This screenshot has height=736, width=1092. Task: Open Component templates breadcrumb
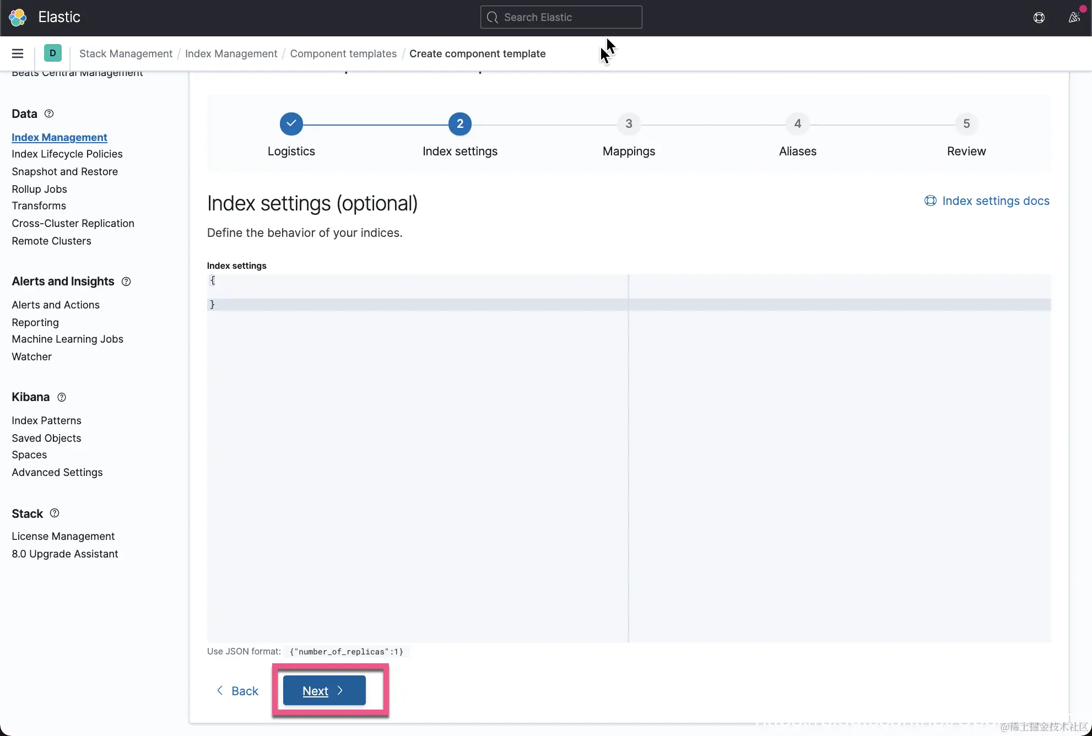pos(343,53)
